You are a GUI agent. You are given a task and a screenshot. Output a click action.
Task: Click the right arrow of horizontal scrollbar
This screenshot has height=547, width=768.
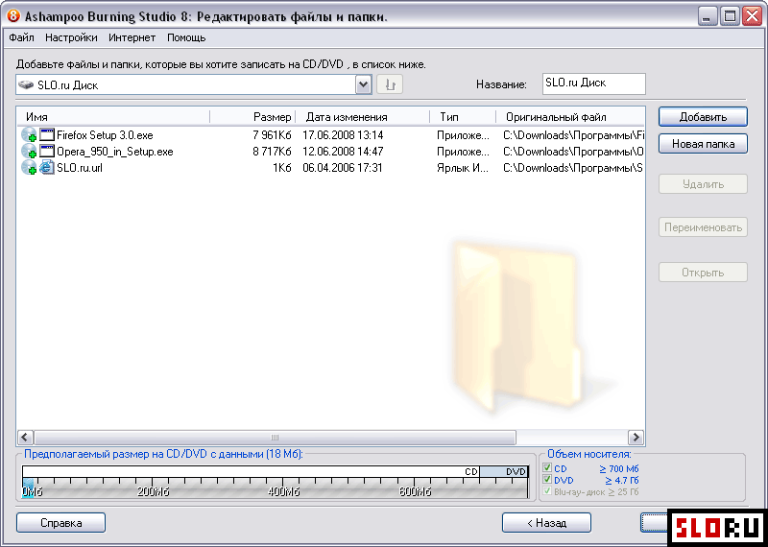636,437
